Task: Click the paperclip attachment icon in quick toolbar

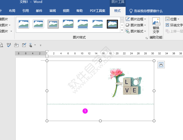Action: click(16, 45)
